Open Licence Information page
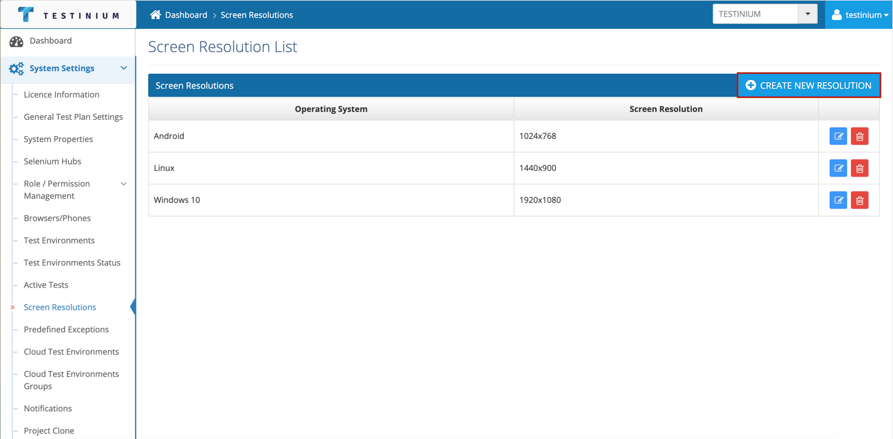The height and width of the screenshot is (439, 893). coord(62,94)
